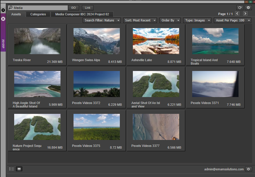
Task: Go to next page arrow
Action: (245, 14)
